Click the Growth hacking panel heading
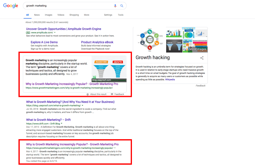 (153, 58)
